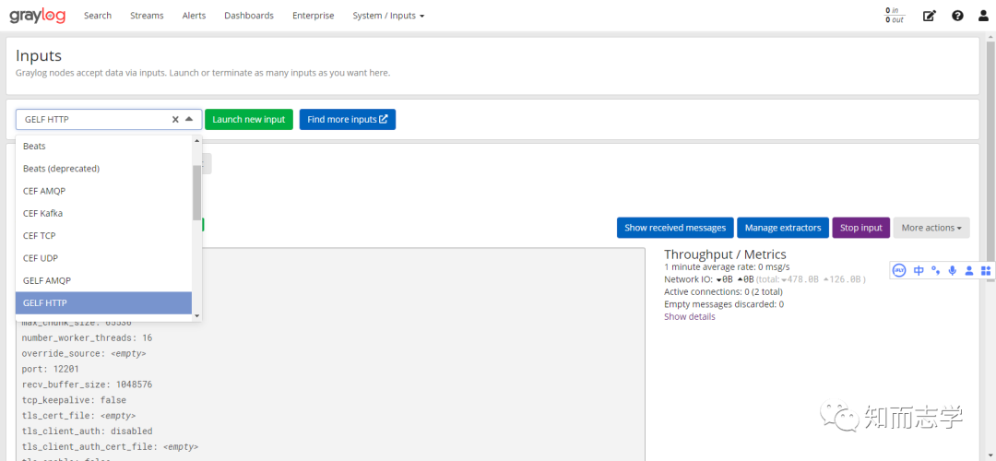Choose GELF AMQP input type

104,280
